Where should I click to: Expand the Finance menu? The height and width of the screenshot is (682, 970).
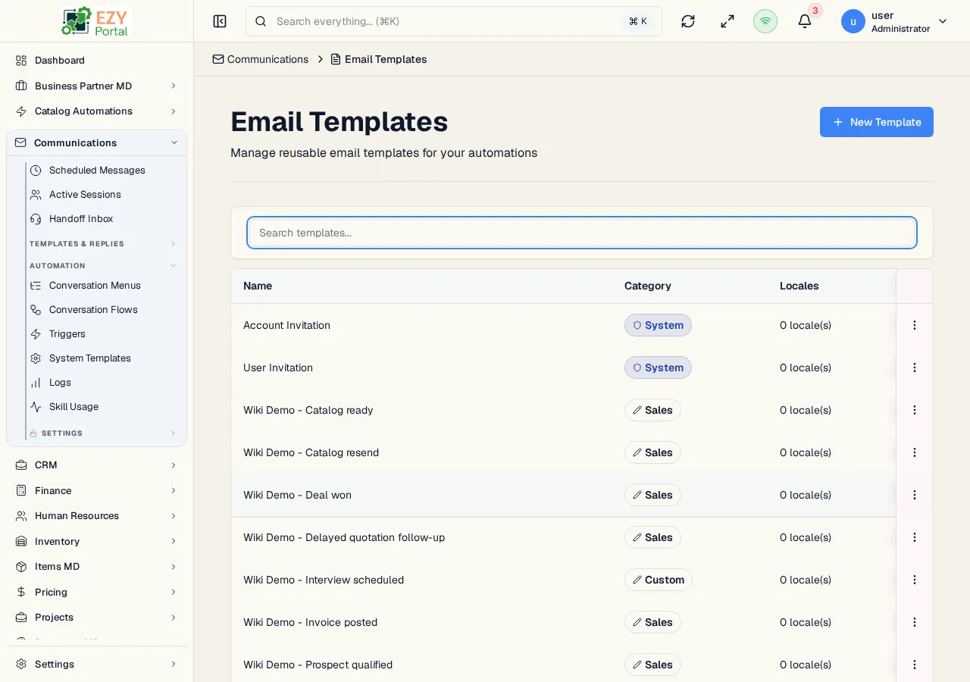pos(96,490)
